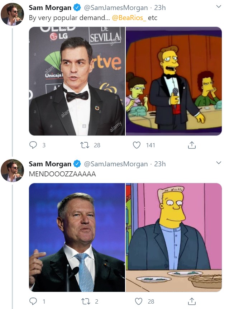
Task: Like the tweet with 141 likes
Action: (x=137, y=145)
